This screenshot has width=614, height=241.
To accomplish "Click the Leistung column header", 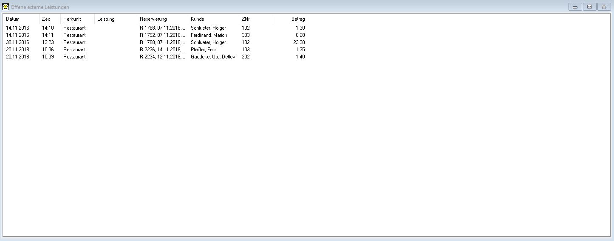I will pos(116,19).
